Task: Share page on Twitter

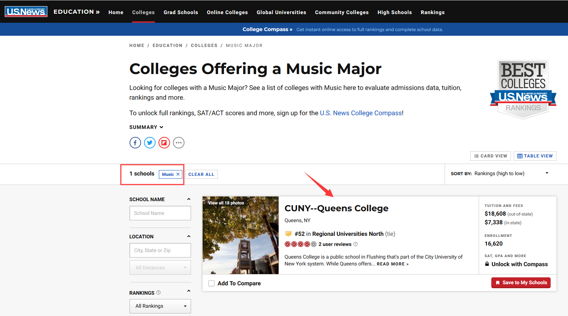Action: pos(150,143)
